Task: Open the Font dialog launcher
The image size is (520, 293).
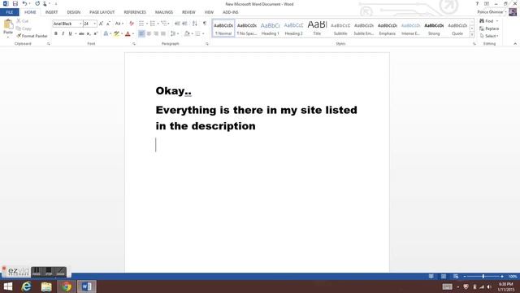Action: click(134, 44)
